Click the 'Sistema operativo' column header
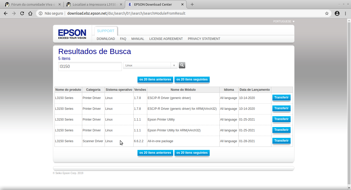Viewport: 351px width, 190px height. [119, 90]
